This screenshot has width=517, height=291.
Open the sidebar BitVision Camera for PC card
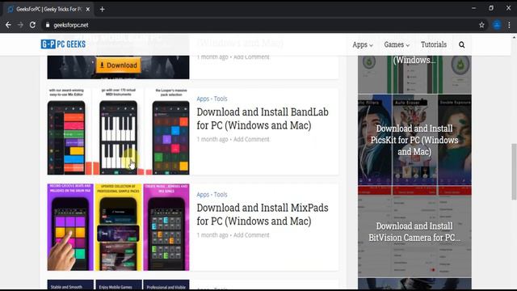[414, 232]
